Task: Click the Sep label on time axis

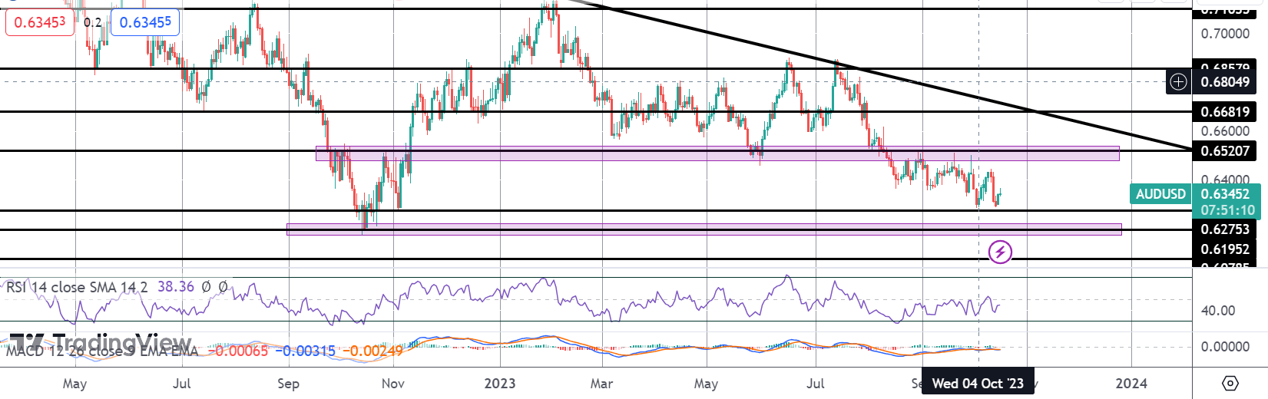Action: point(288,383)
